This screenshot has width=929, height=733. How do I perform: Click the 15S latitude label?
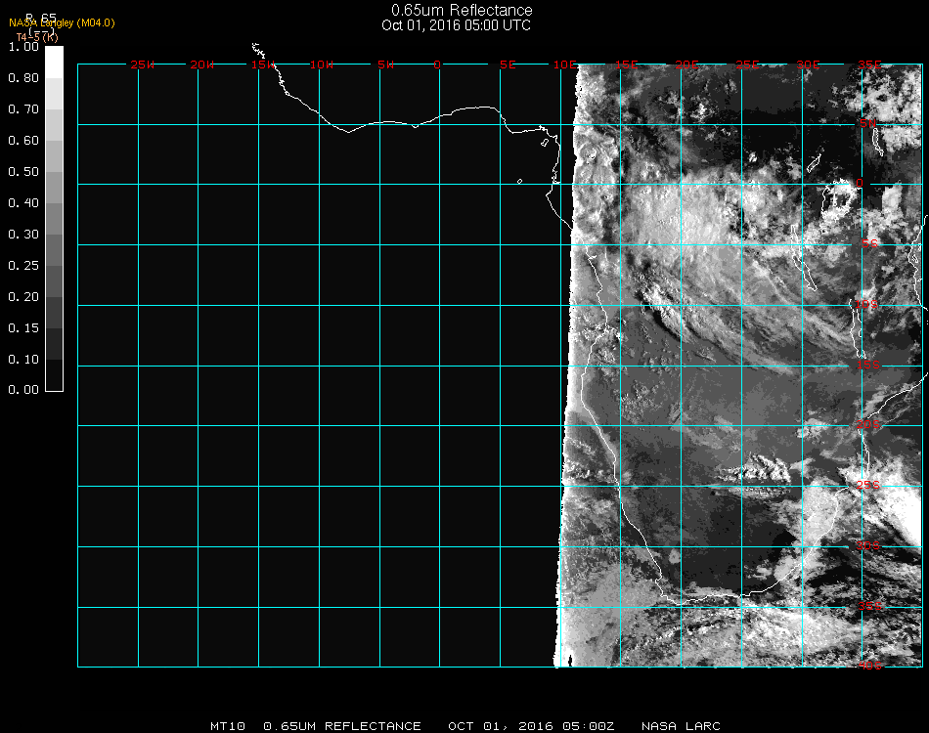tap(868, 365)
